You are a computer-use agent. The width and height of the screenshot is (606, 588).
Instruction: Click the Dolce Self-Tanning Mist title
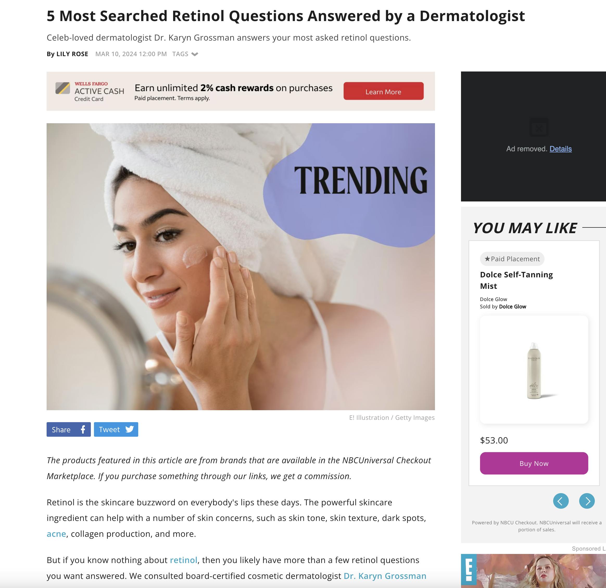(516, 280)
